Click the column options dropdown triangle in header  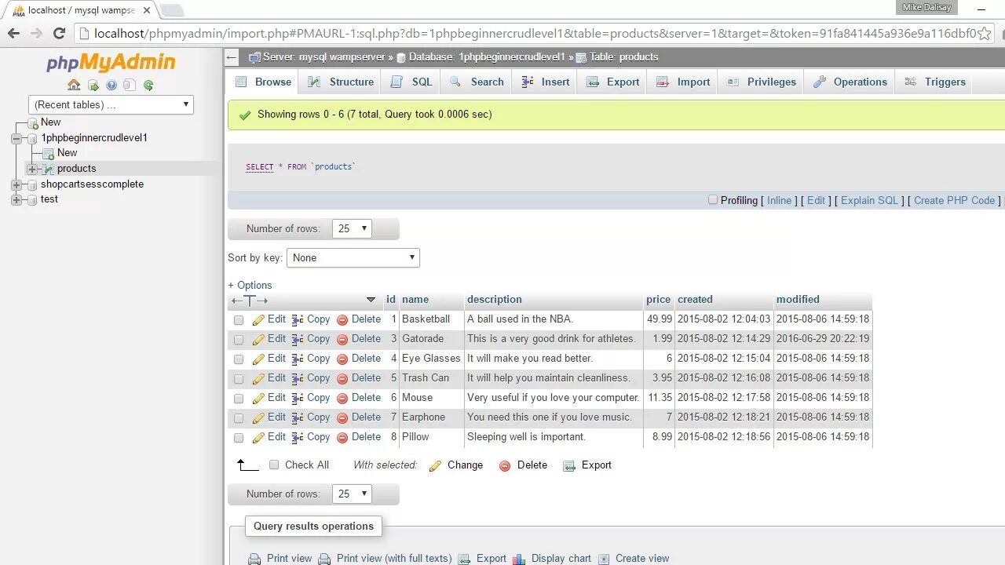coord(371,300)
